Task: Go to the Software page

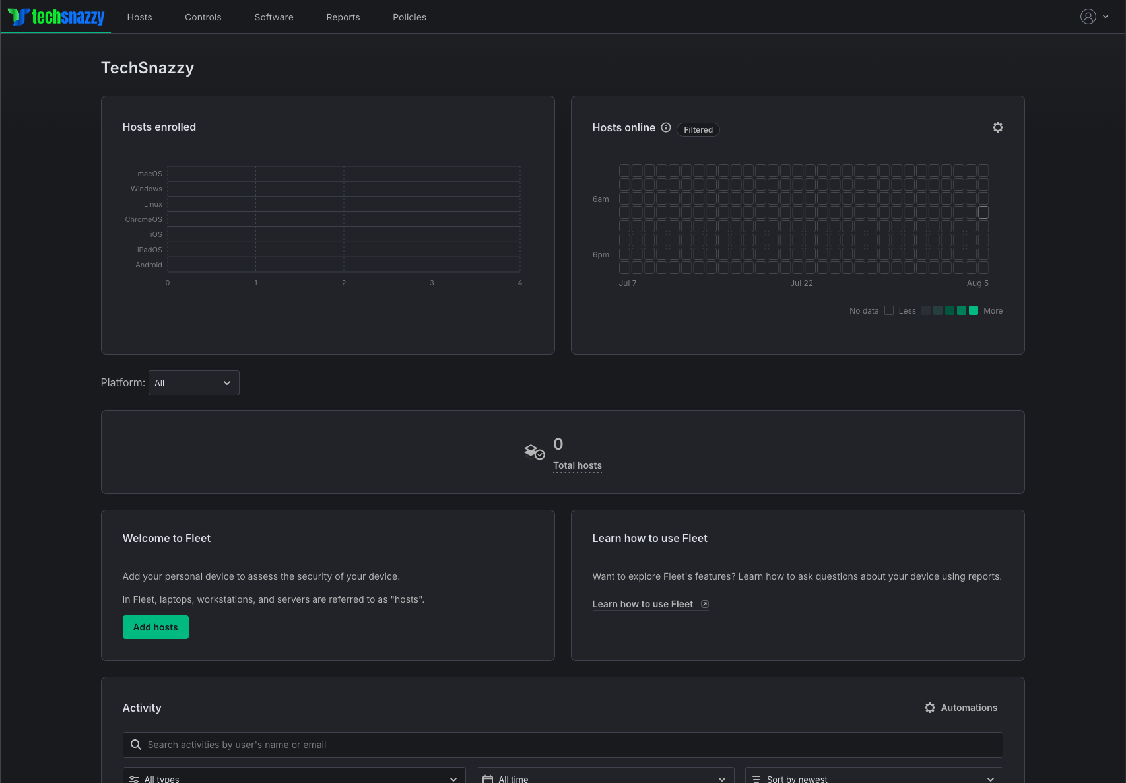Action: (274, 17)
